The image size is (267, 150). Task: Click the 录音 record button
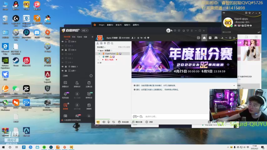click(149, 122)
